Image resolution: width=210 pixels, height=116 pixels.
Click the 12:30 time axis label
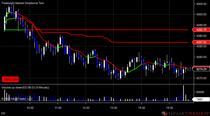pos(86,108)
